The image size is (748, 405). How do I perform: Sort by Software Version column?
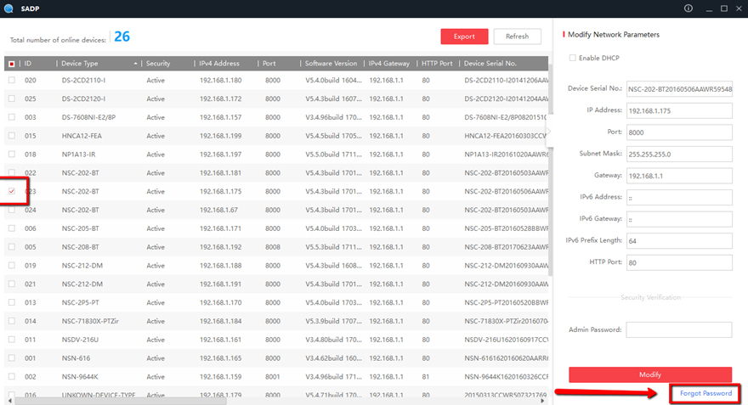click(x=331, y=64)
